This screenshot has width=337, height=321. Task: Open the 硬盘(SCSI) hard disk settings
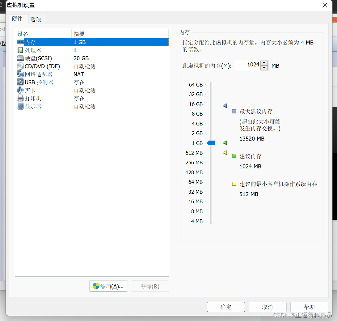(33, 58)
